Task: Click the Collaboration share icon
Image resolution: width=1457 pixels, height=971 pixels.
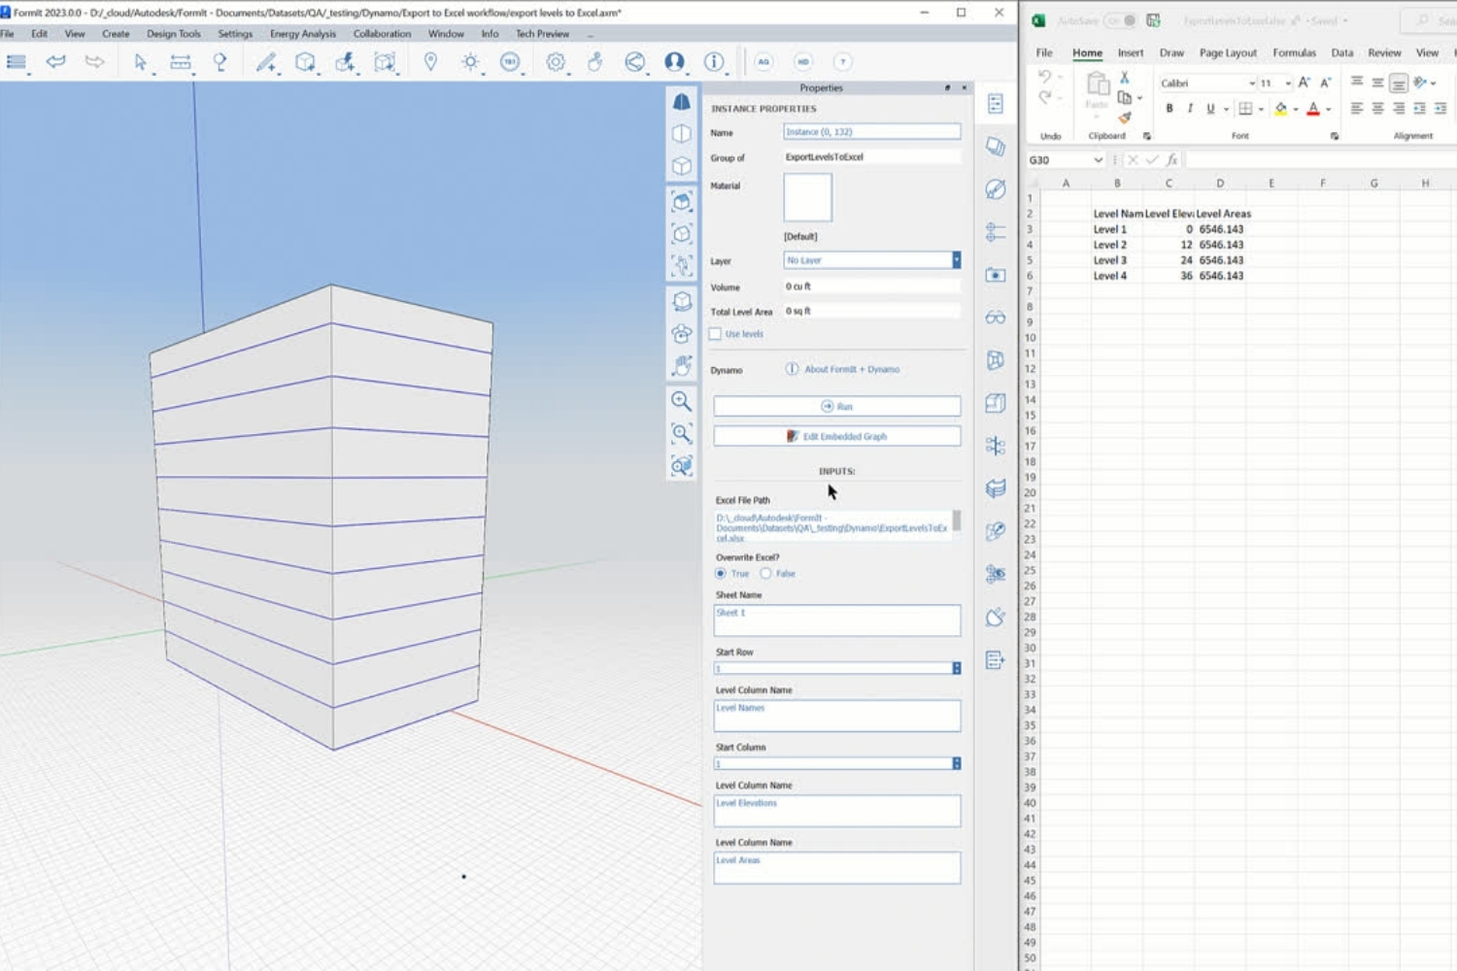Action: (634, 62)
